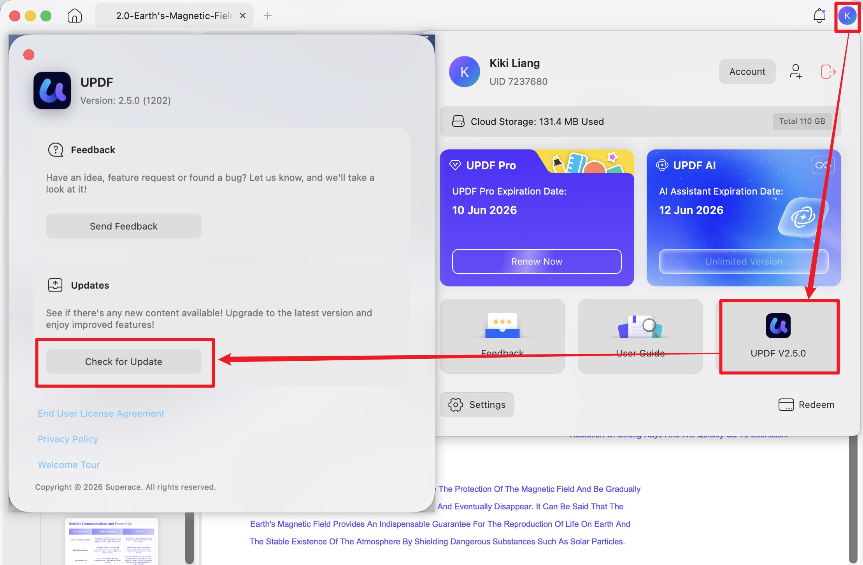Open End User License Agreement link
863x565 pixels.
(x=101, y=413)
